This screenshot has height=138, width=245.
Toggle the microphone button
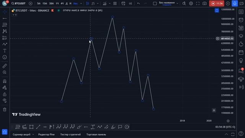pyautogui.click(x=235, y=3)
